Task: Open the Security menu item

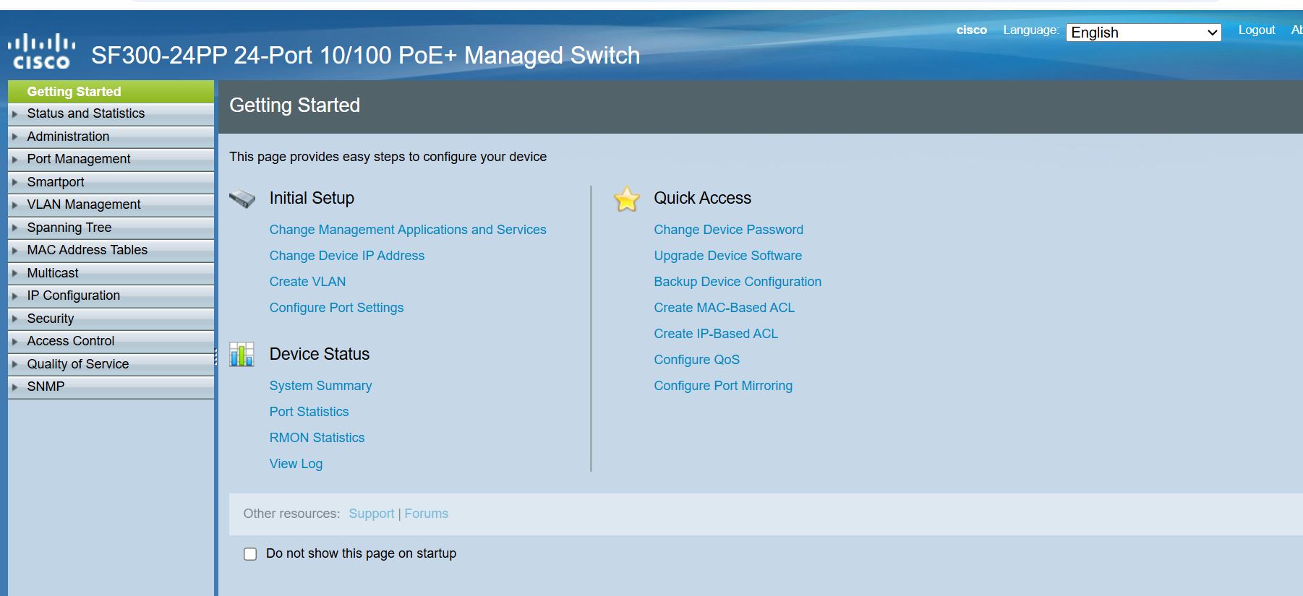Action: click(x=111, y=319)
